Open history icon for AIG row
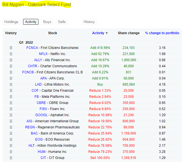 (11, 121)
